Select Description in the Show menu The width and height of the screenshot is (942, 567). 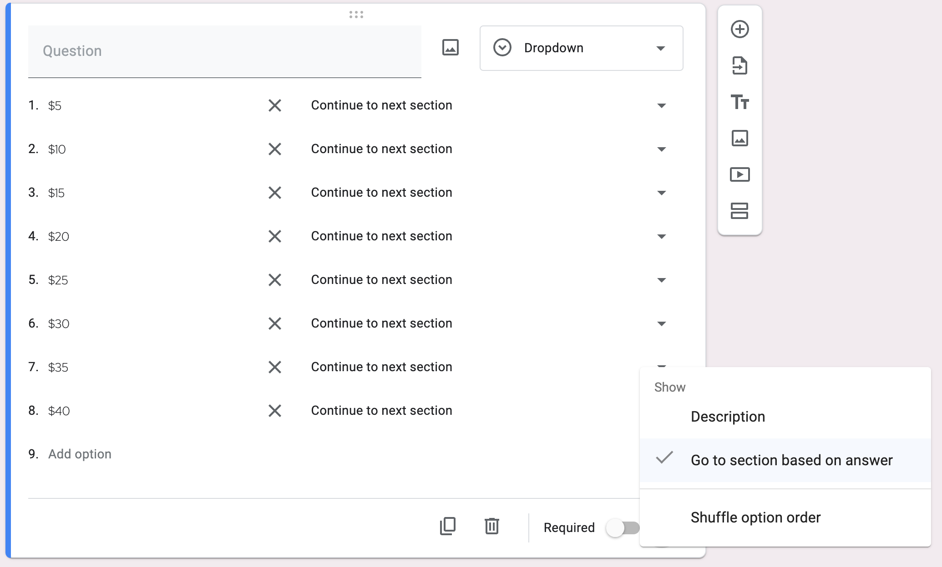point(785,417)
